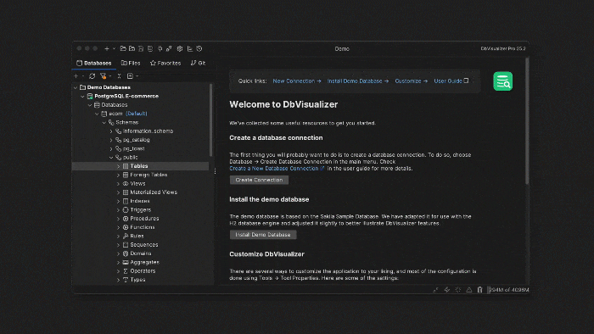
Task: Click the add object plus icon in databases toolbar
Action: click(x=76, y=76)
